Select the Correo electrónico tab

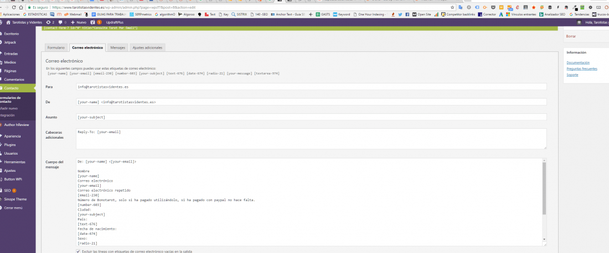point(88,48)
